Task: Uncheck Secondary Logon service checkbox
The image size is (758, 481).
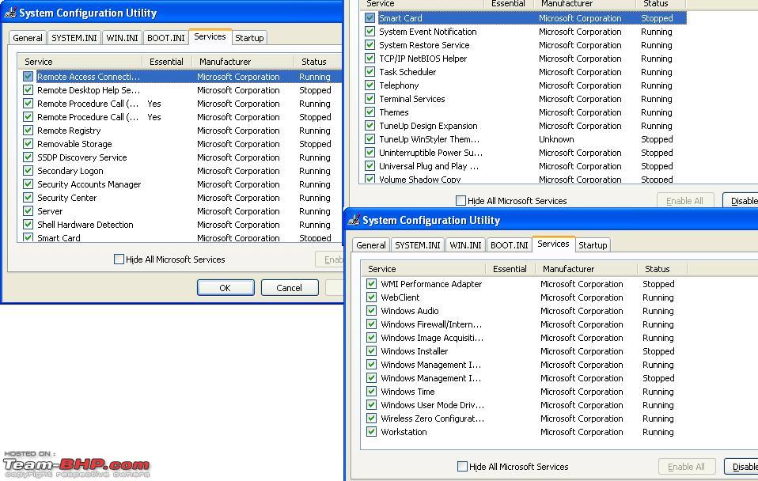Action: pos(28,171)
